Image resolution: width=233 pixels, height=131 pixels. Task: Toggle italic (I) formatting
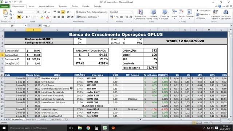pos(23,17)
